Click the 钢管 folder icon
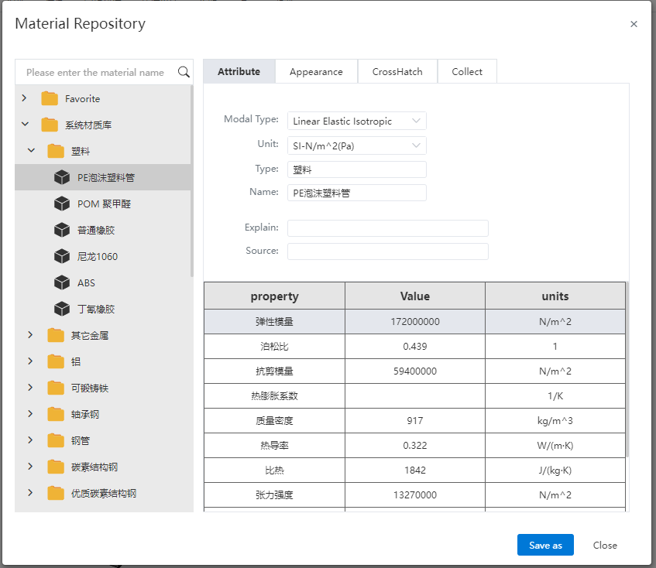 click(56, 440)
